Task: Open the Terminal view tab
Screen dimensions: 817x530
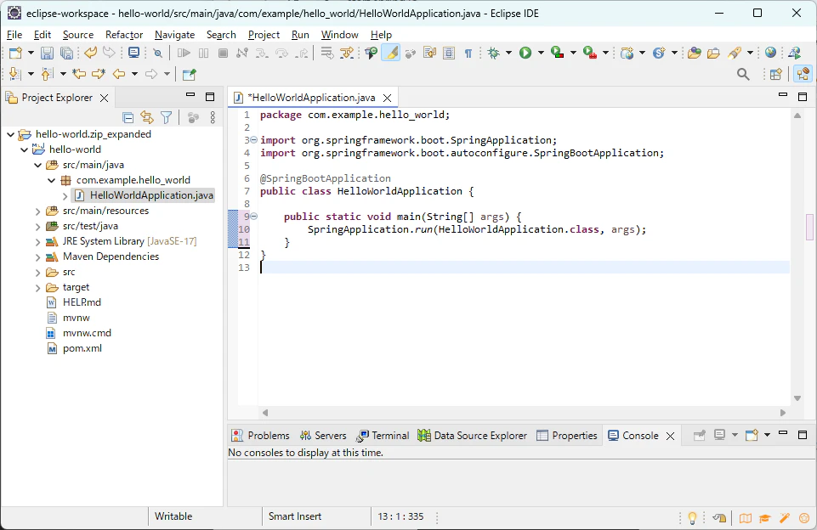Action: click(383, 436)
